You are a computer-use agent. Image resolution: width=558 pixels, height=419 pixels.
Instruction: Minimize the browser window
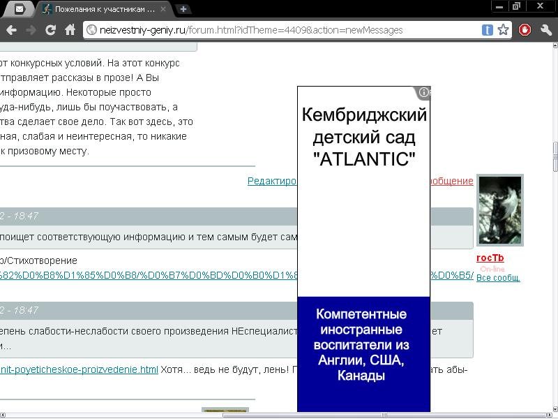pos(499,6)
